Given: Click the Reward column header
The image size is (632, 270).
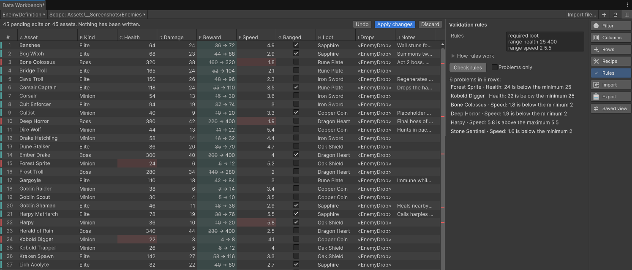Looking at the screenshot, I should point(216,37).
